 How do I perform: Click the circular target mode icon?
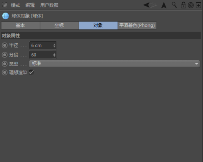pos(191,5)
